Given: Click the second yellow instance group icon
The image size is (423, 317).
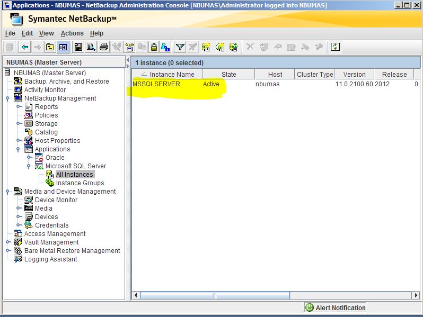Looking at the screenshot, I should point(220,47).
